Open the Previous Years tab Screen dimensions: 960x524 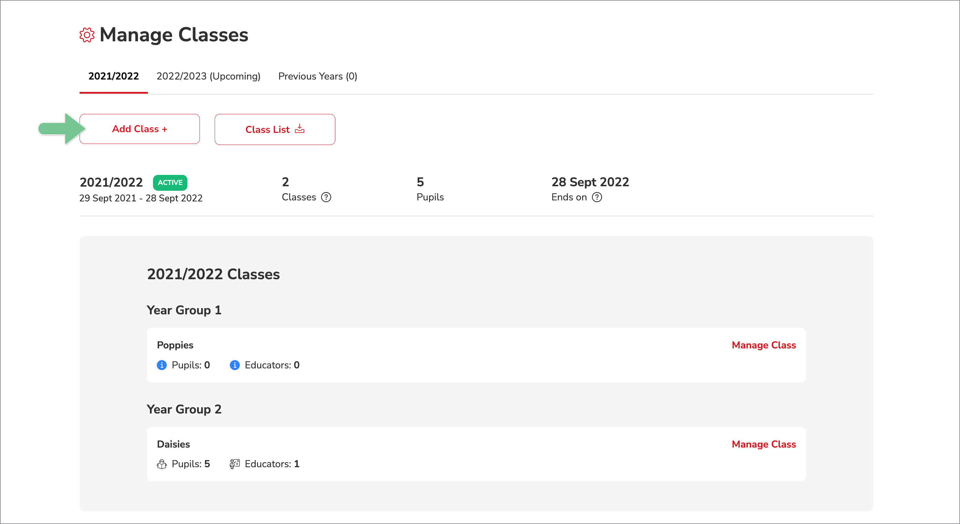(317, 76)
